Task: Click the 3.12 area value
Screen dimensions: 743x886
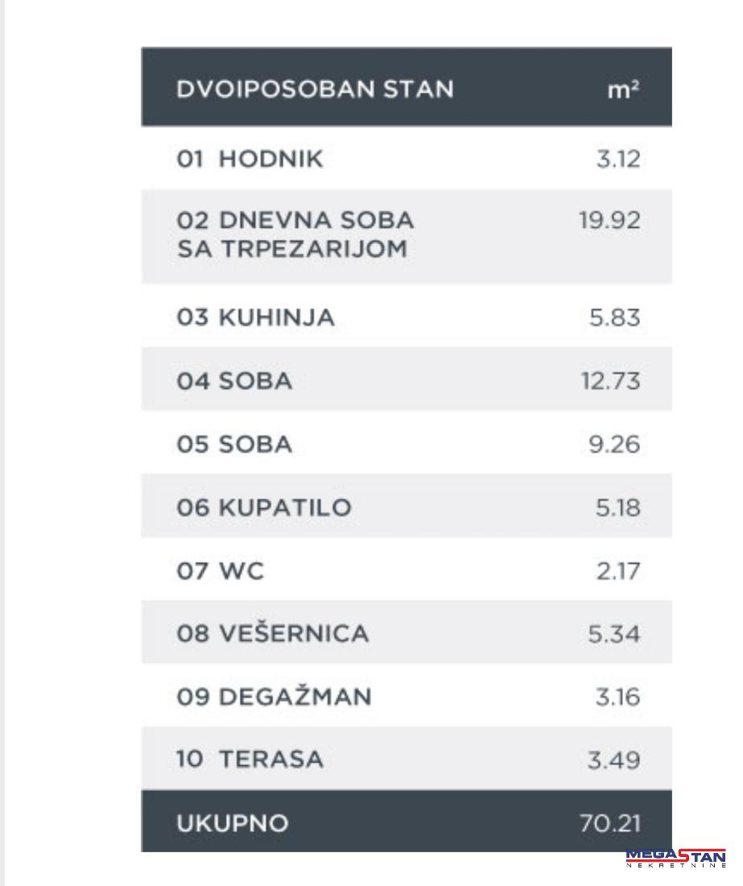Action: pos(617,159)
